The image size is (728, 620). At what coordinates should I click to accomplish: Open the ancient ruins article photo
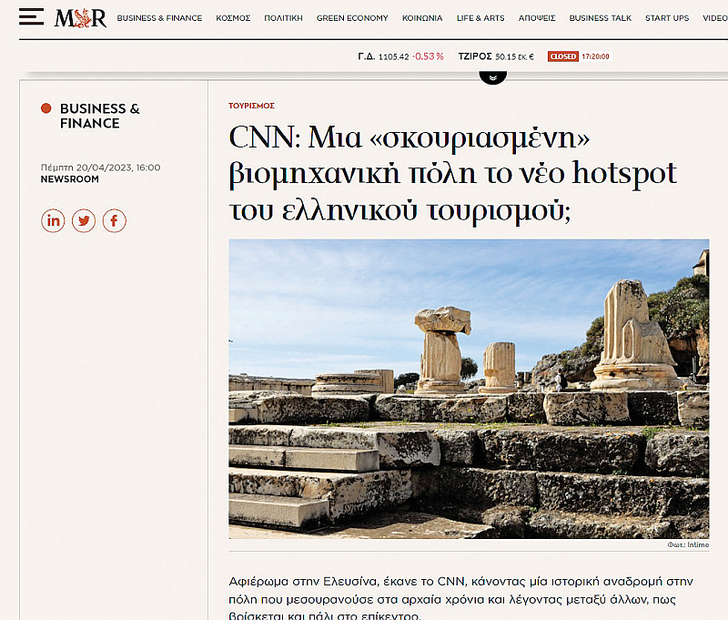[x=469, y=389]
